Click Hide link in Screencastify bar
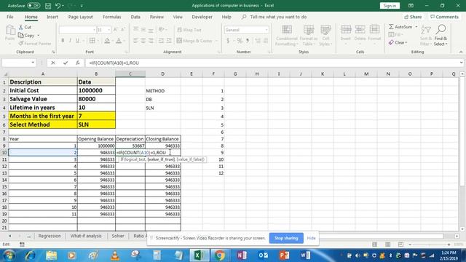This screenshot has height=262, width=466. pyautogui.click(x=311, y=238)
